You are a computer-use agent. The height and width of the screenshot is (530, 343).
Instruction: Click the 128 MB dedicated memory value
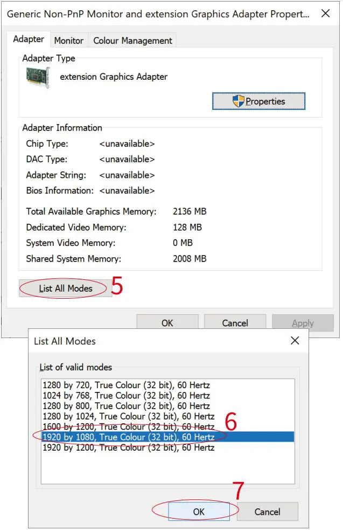187,227
